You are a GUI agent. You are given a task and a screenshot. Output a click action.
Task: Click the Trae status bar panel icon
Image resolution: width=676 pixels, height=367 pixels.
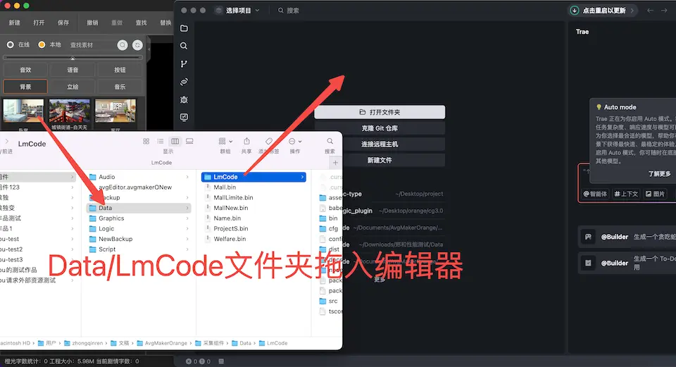pyautogui.click(x=221, y=361)
